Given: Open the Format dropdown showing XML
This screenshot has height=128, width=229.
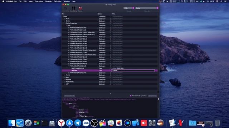Looking at the screenshot, I should pyautogui.click(x=129, y=8).
